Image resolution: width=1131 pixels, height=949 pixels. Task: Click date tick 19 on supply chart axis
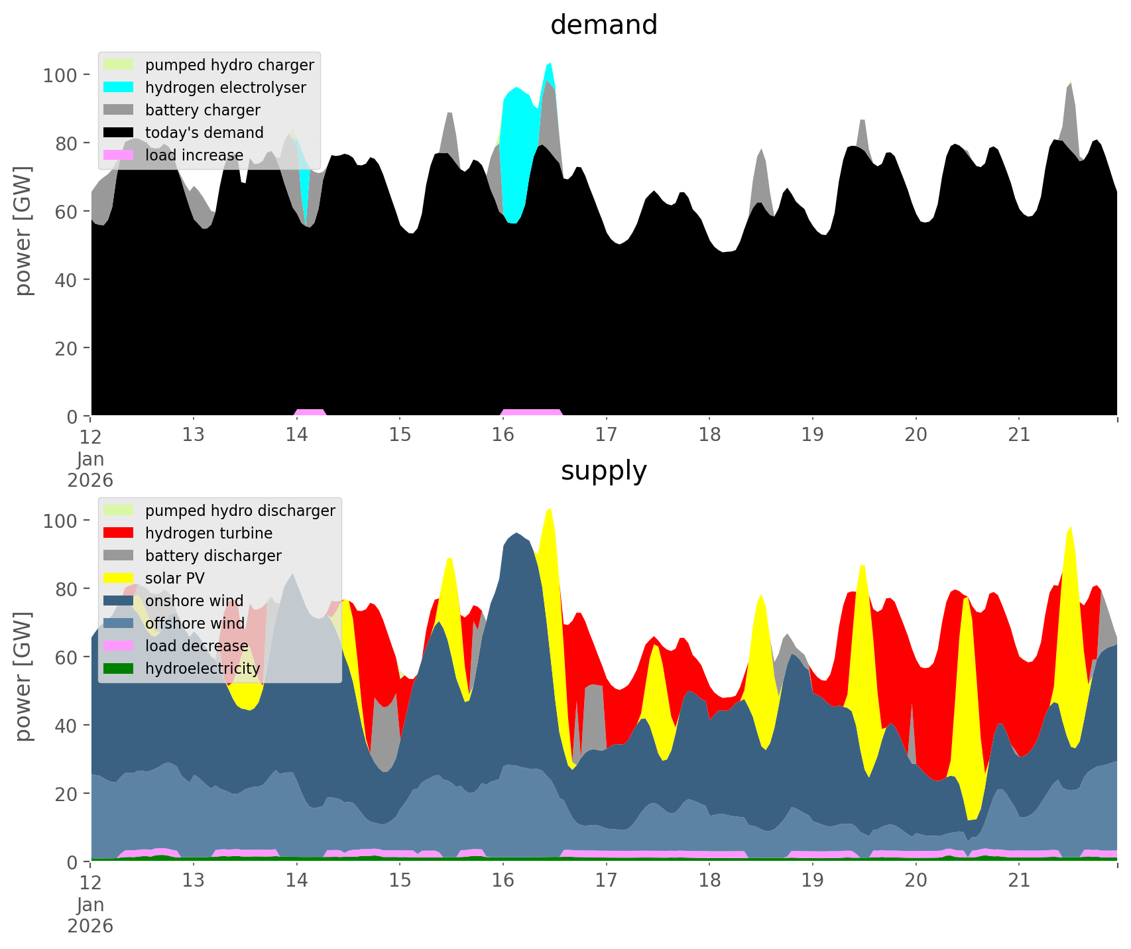[x=813, y=881]
